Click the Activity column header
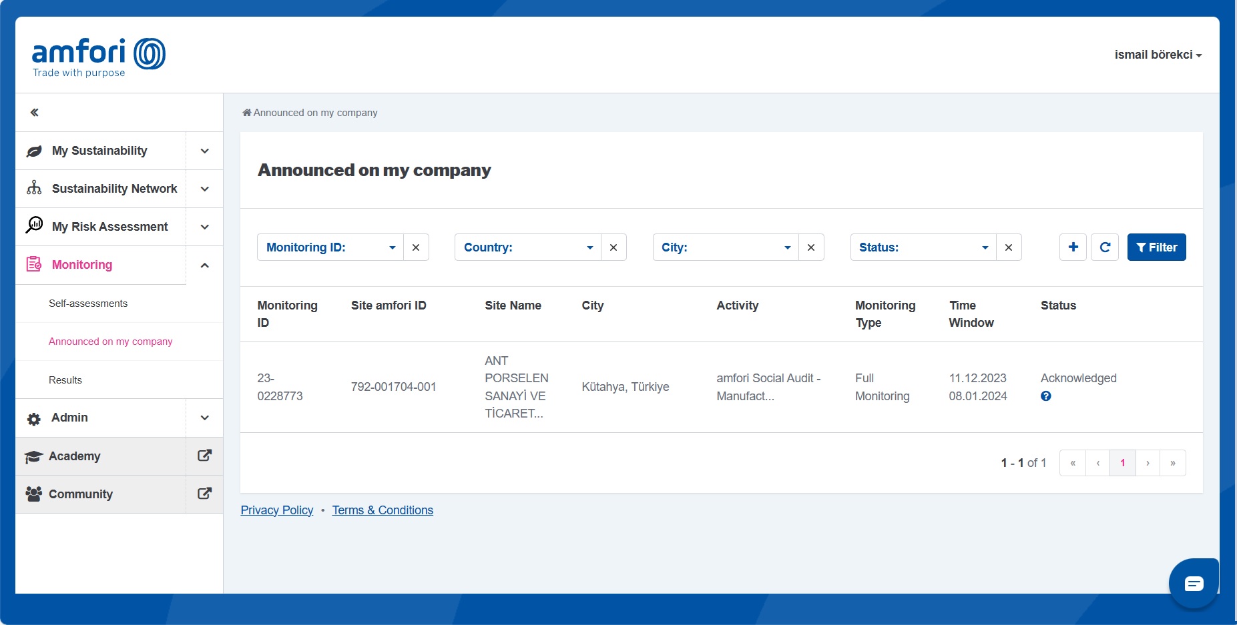The image size is (1237, 625). 738,305
